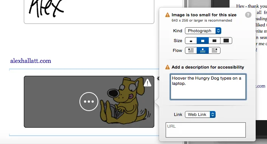Click the Link label
Image resolution: width=267 pixels, height=144 pixels.
[178, 114]
